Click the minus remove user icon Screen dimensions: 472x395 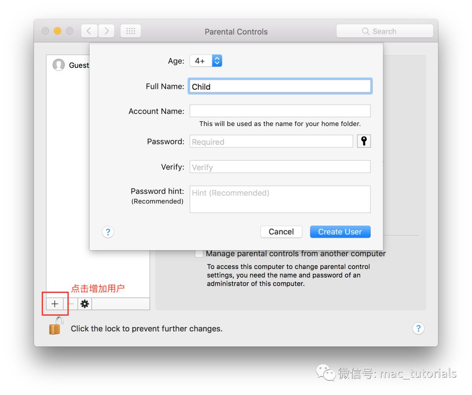[x=71, y=304]
